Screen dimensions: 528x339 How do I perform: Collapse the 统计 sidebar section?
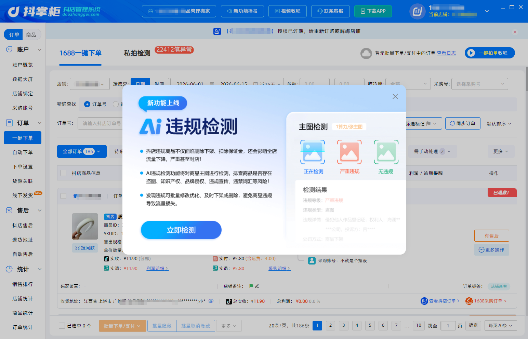pyautogui.click(x=40, y=269)
